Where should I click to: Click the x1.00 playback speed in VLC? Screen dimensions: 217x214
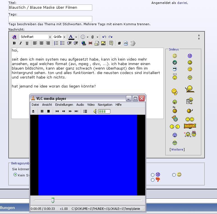(64, 209)
